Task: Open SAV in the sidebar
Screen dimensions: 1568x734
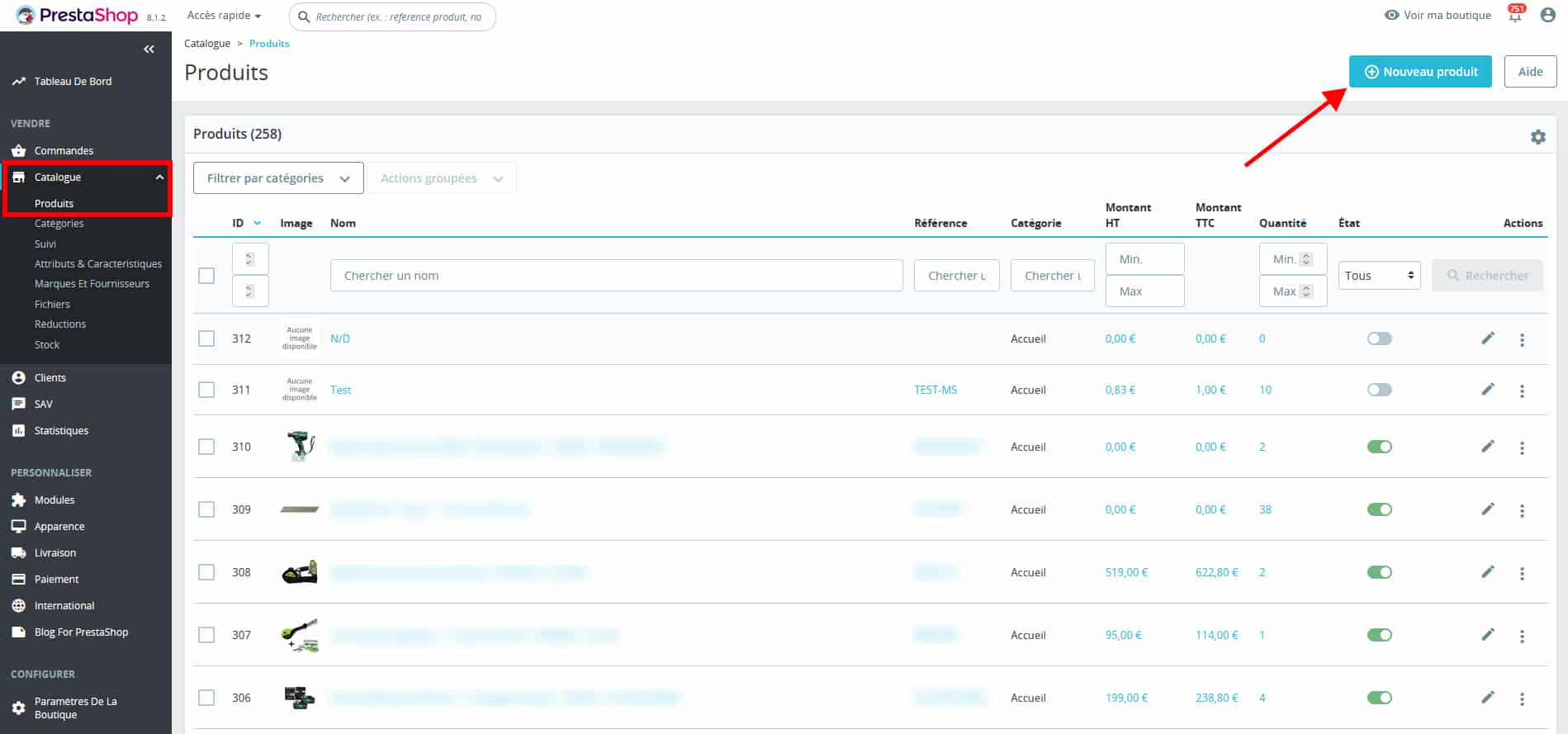Action: [43, 404]
